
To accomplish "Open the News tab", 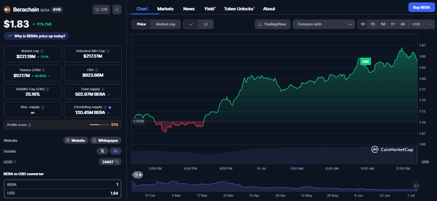I will click(189, 9).
